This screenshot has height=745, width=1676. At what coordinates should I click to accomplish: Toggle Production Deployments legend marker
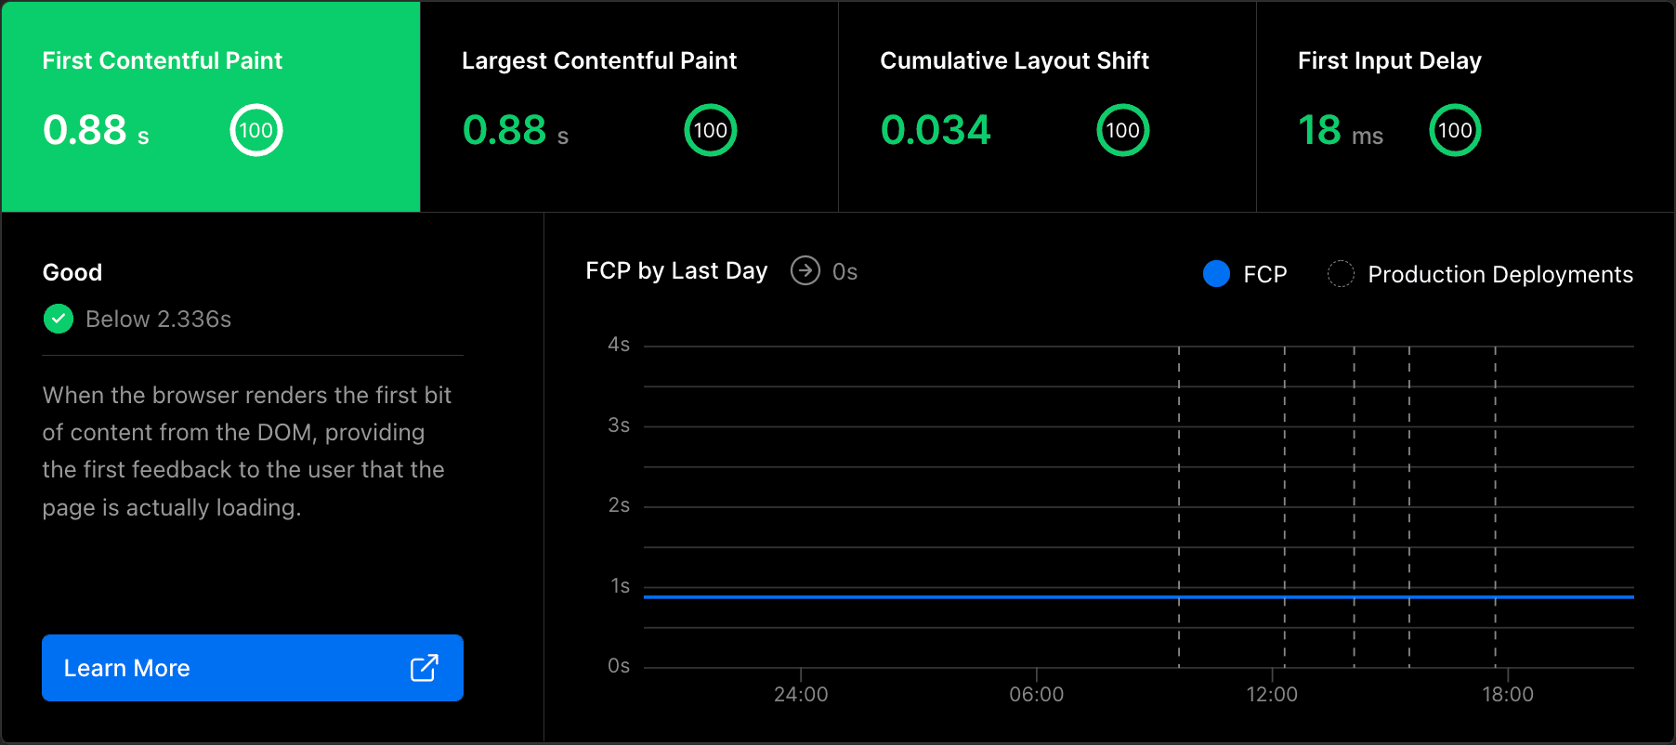click(x=1341, y=274)
